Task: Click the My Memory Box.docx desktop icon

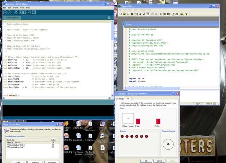Action: (78, 150)
